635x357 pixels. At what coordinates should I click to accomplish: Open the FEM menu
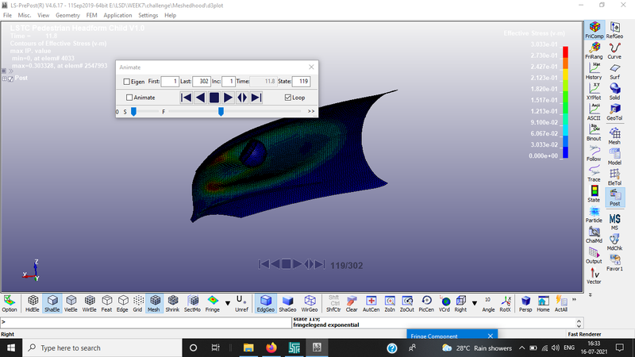90,15
